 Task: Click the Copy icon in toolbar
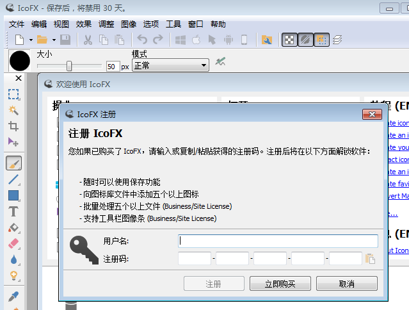[104, 40]
